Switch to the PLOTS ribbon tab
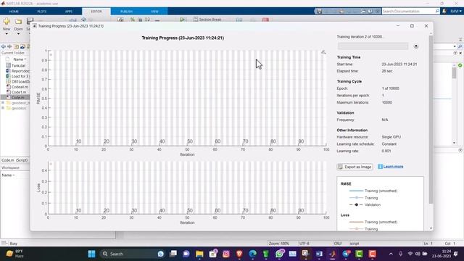 42,12
